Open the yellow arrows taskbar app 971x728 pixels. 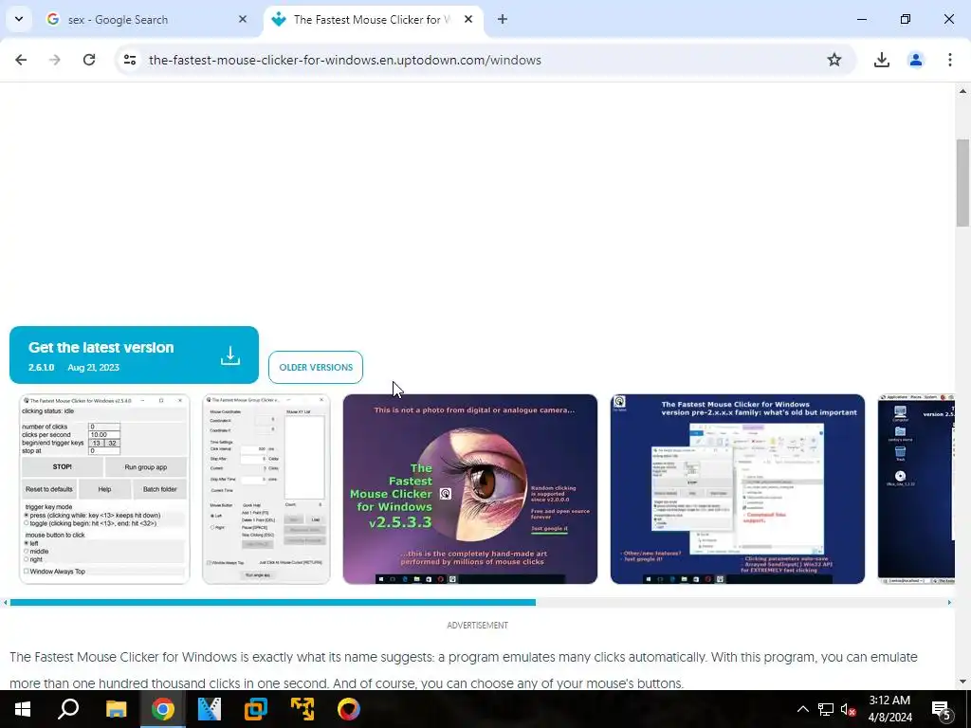coord(302,709)
